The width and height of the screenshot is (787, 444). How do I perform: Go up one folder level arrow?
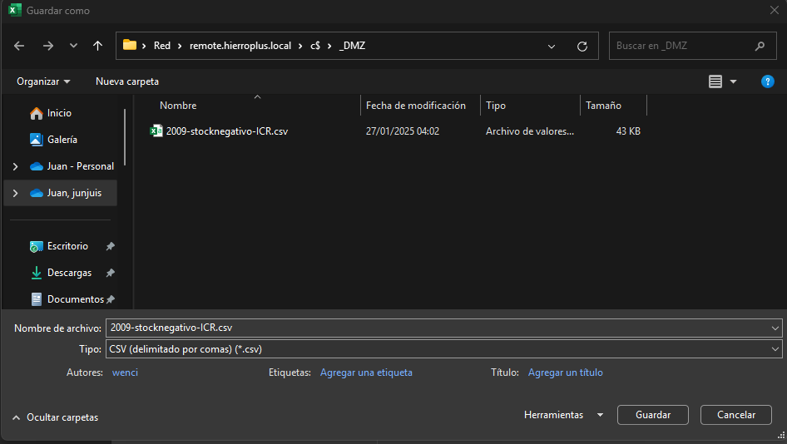97,46
